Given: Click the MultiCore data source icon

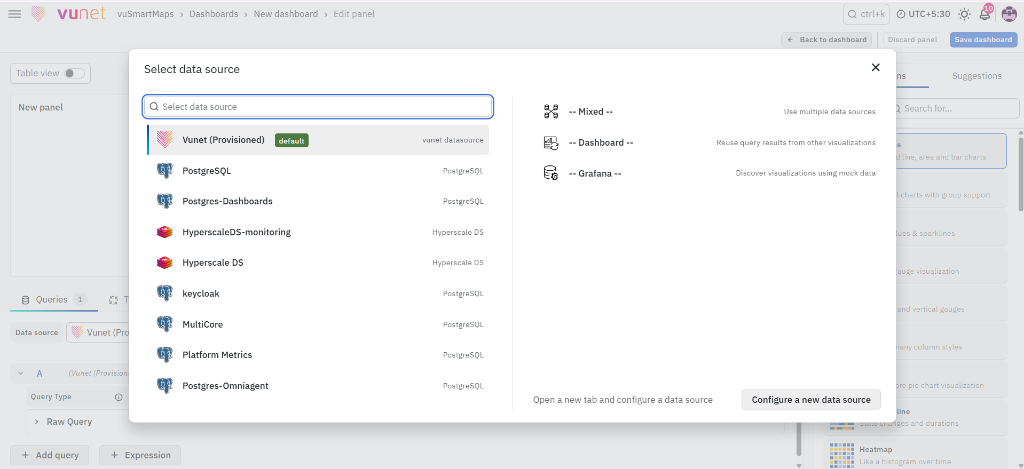Looking at the screenshot, I should tap(164, 324).
